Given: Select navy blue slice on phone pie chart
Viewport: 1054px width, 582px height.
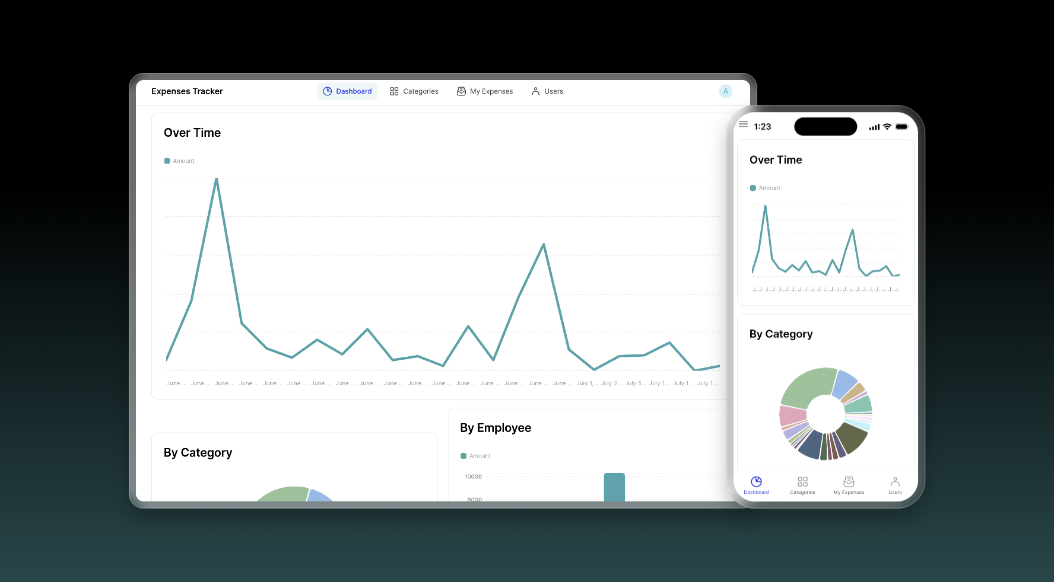Looking at the screenshot, I should point(811,445).
